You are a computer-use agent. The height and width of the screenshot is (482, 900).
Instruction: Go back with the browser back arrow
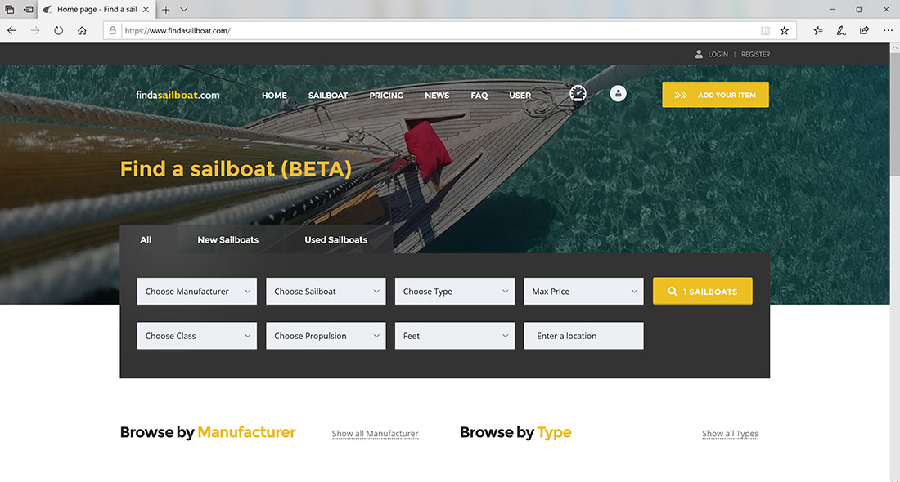tap(12, 30)
